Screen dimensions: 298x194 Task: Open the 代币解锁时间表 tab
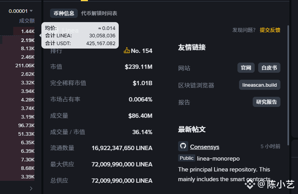99,13
